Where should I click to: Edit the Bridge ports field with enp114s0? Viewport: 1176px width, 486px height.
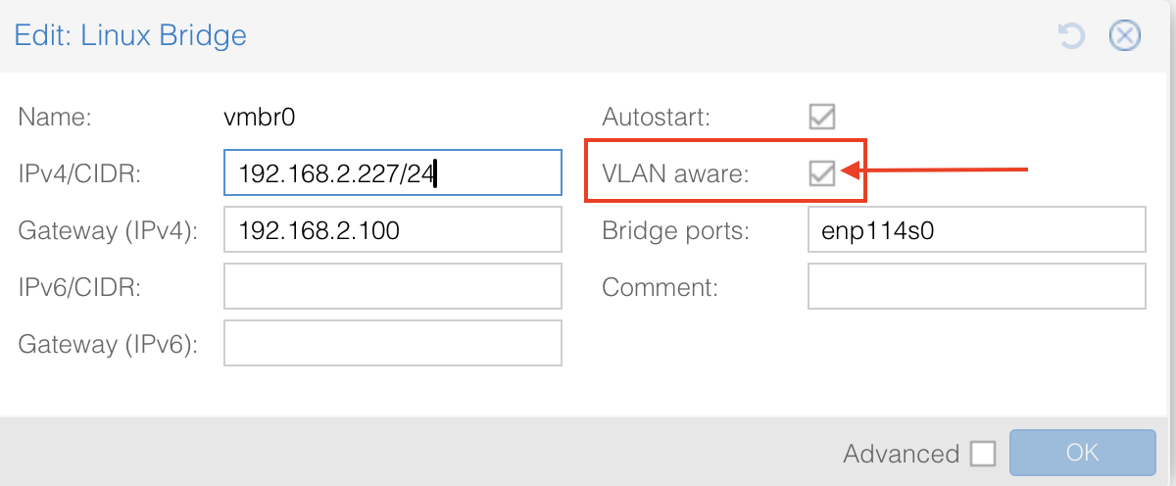(976, 229)
